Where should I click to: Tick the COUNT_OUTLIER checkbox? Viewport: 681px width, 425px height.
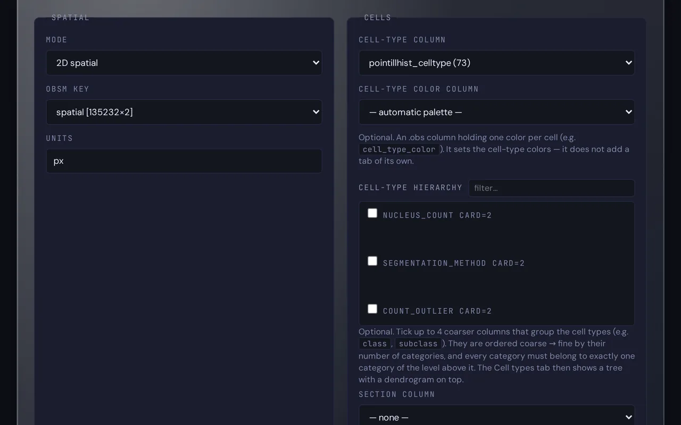pyautogui.click(x=372, y=309)
